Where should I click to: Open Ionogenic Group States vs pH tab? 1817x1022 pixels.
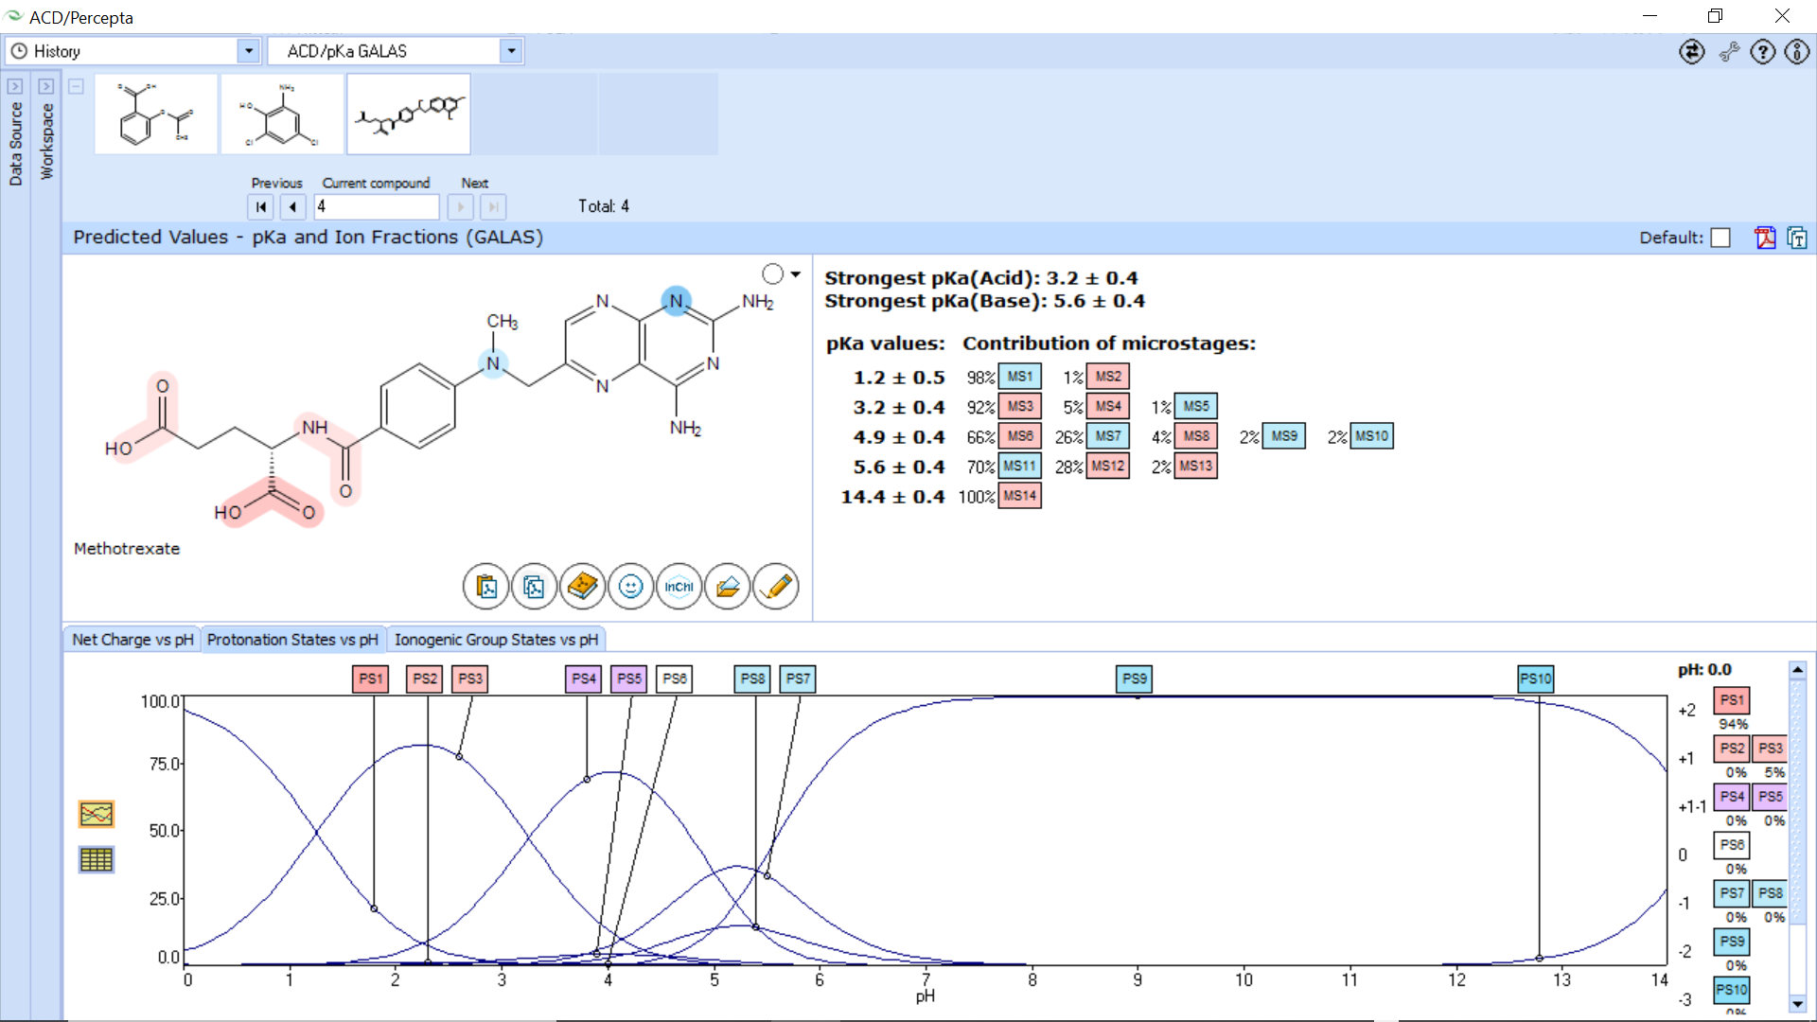pos(496,640)
